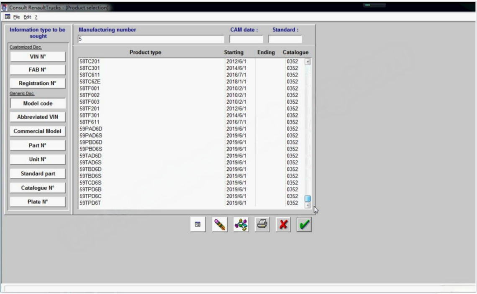Click the product list scrollbar up arrow
This screenshot has width=477, height=294.
(x=308, y=62)
